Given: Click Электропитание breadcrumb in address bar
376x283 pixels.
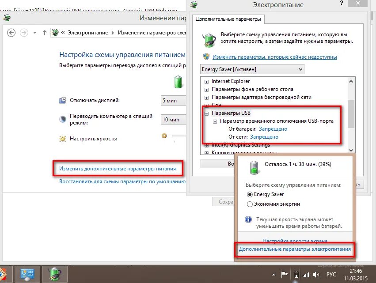Looking at the screenshot, I should coord(88,33).
